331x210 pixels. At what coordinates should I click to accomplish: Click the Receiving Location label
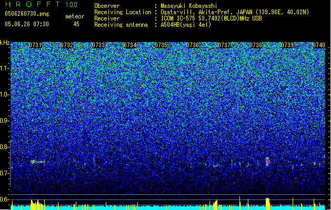[123, 12]
